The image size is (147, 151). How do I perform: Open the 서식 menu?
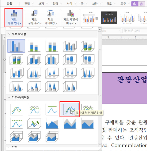[x=71, y=4]
